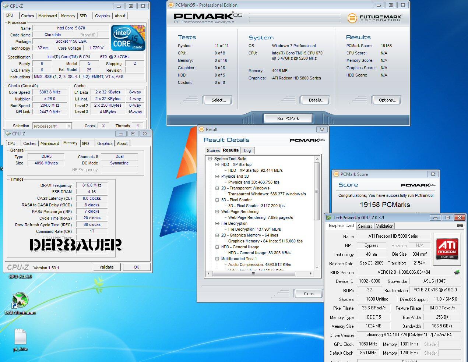The image size is (468, 362).
Task: Click the GPU-Z camera screenshot icon
Action: pyautogui.click(x=460, y=225)
